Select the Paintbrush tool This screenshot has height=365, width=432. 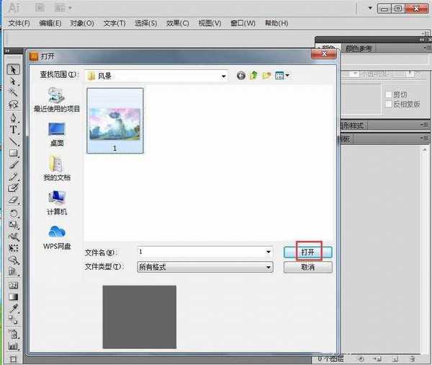pyautogui.click(x=13, y=165)
